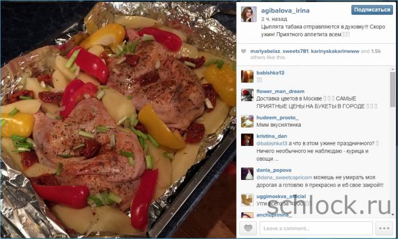Open agibalova_irina profile avatar
The image size is (398, 239).
(x=248, y=14)
